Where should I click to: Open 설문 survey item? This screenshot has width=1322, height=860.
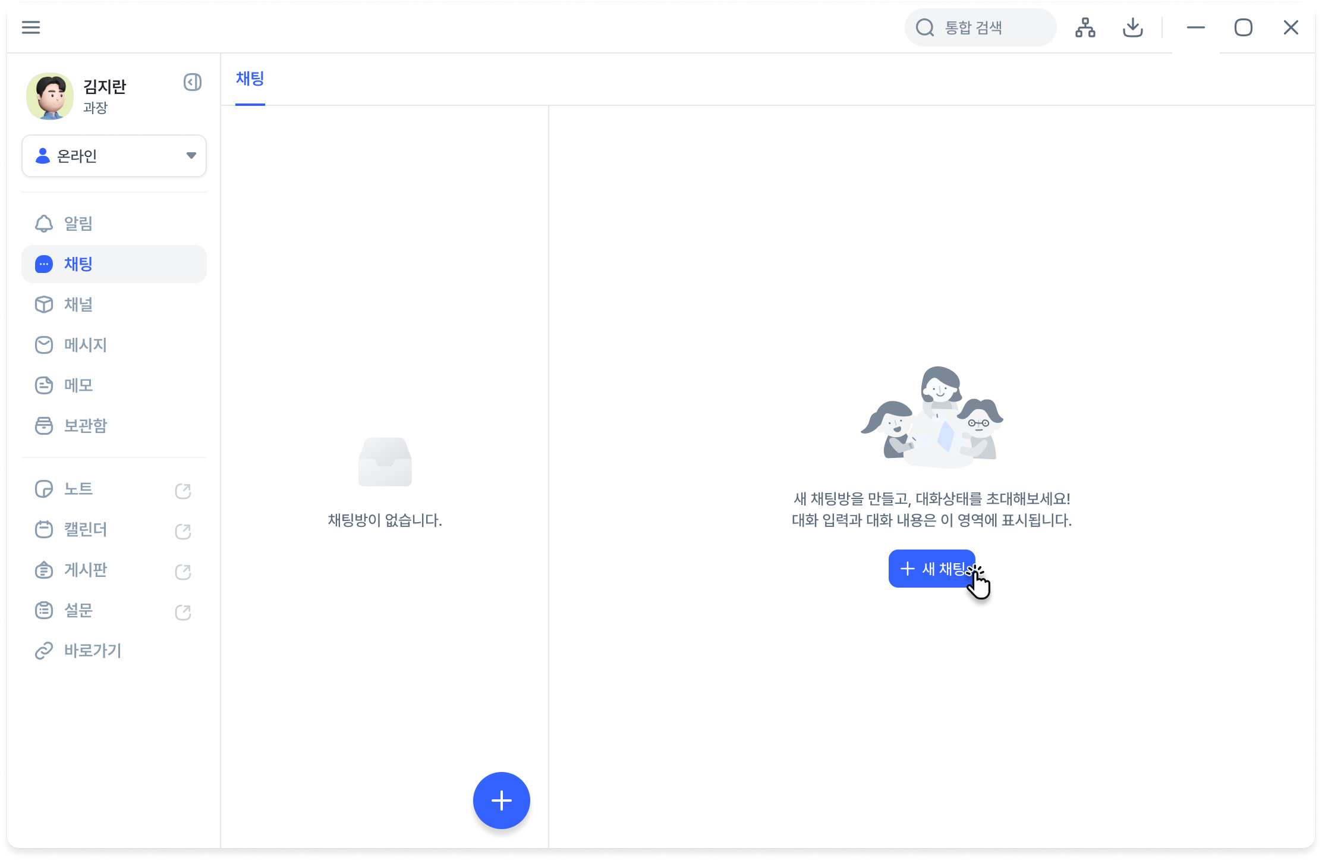pyautogui.click(x=78, y=610)
